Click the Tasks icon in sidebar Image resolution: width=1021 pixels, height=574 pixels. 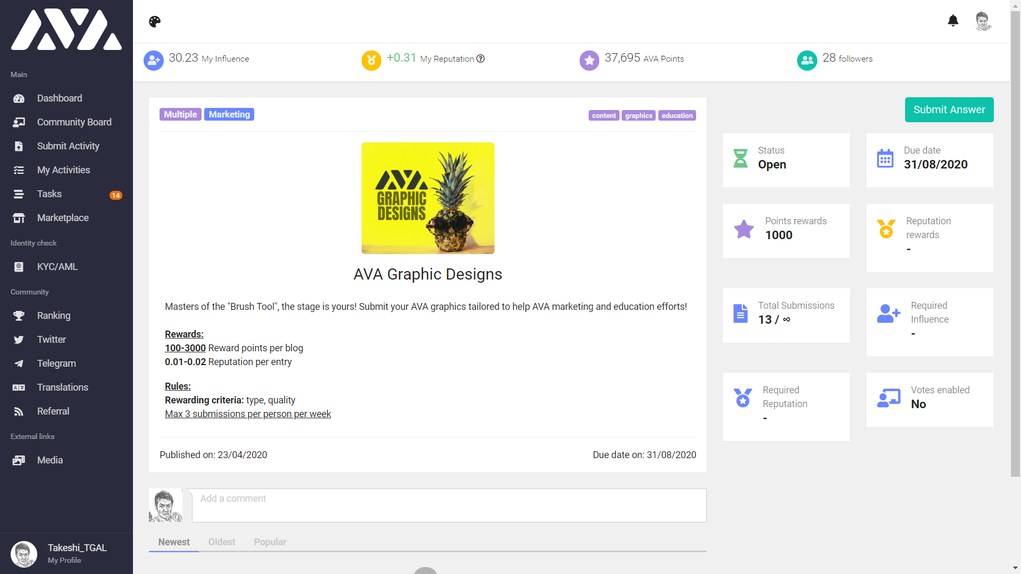(19, 194)
